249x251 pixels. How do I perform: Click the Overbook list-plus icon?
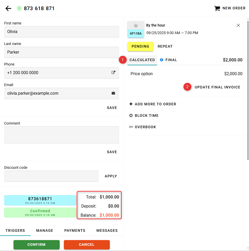[x=131, y=127]
